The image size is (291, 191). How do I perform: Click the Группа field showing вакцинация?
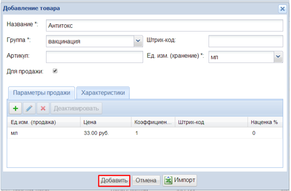tap(90, 41)
